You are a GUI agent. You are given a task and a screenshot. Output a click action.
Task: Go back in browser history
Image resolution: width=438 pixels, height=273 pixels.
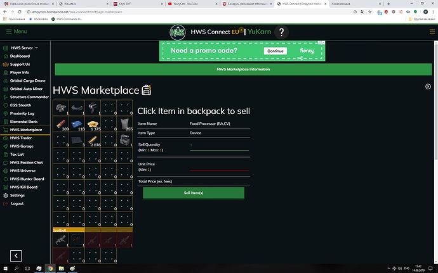click(x=5, y=11)
